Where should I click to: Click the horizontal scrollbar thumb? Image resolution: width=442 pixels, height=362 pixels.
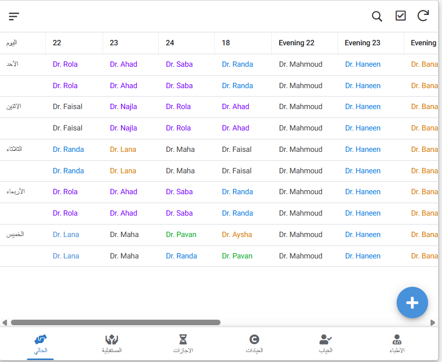point(115,323)
